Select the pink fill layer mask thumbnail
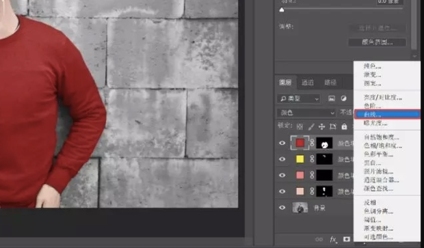The width and height of the screenshot is (424, 248). coord(324,176)
